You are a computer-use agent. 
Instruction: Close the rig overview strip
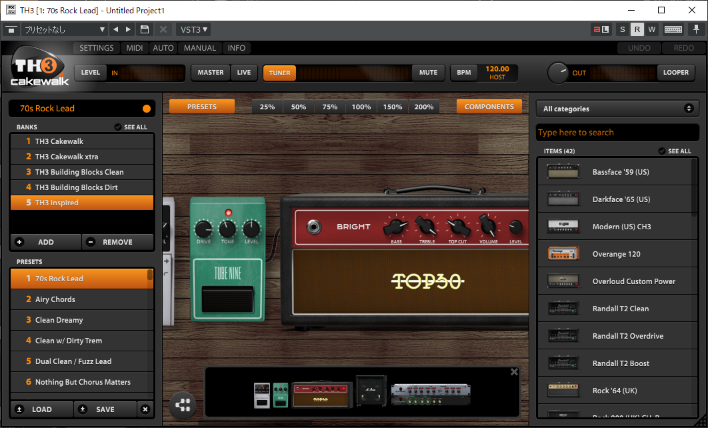pyautogui.click(x=514, y=372)
